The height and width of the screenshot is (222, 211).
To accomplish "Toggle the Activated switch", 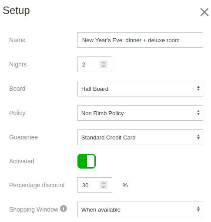I will pos(87,161).
